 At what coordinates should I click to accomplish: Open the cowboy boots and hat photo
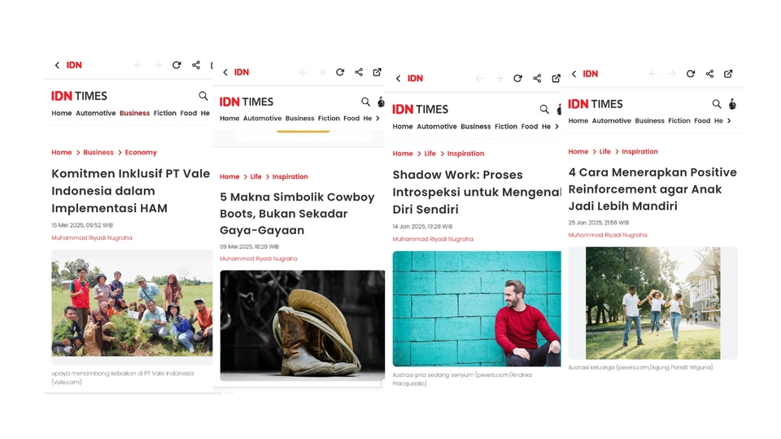point(303,325)
